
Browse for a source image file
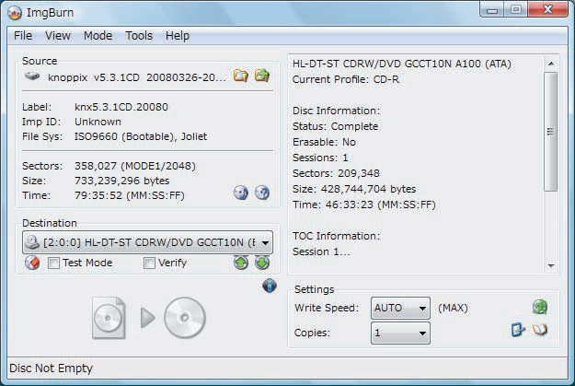240,76
